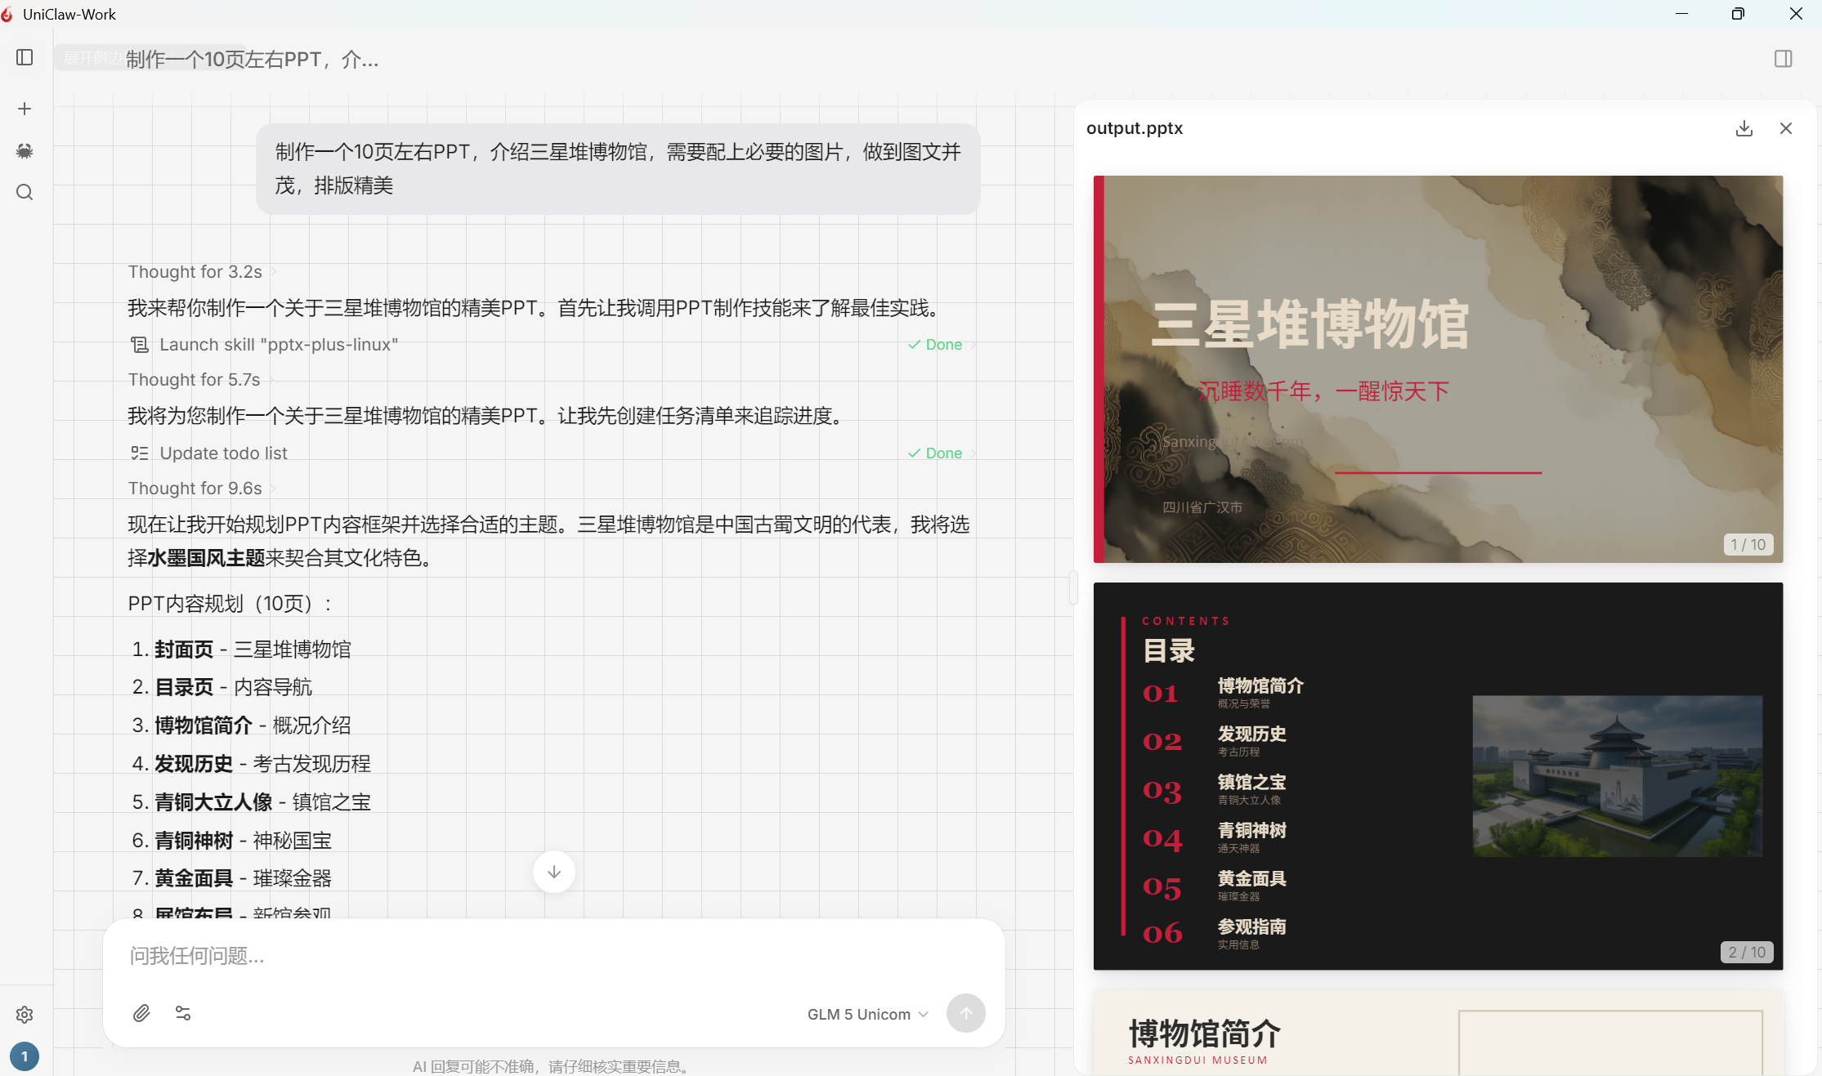Image resolution: width=1822 pixels, height=1076 pixels.
Task: Toggle the left sidebar panel icon
Action: click(x=25, y=57)
